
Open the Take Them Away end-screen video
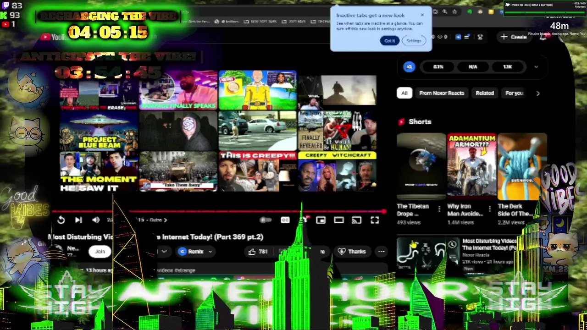click(x=178, y=171)
